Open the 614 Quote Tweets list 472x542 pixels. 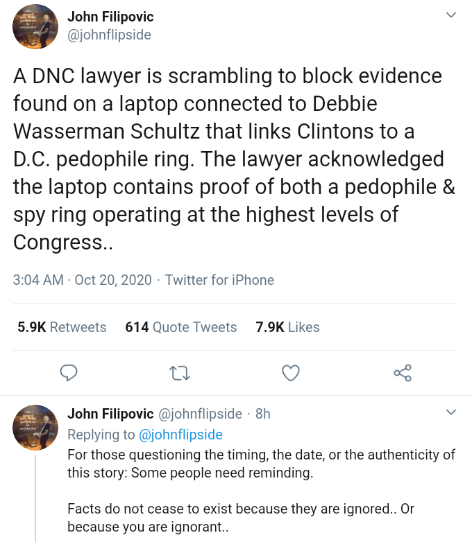181,327
